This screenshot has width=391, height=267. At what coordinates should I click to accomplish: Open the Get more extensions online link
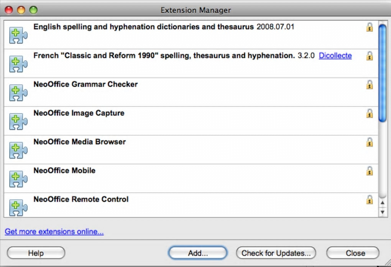[54, 232]
